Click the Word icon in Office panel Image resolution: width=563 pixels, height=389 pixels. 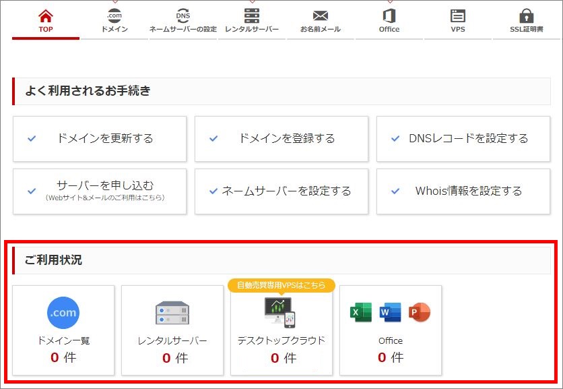pos(391,313)
